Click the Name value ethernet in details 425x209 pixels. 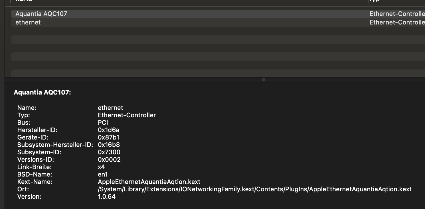(110, 108)
